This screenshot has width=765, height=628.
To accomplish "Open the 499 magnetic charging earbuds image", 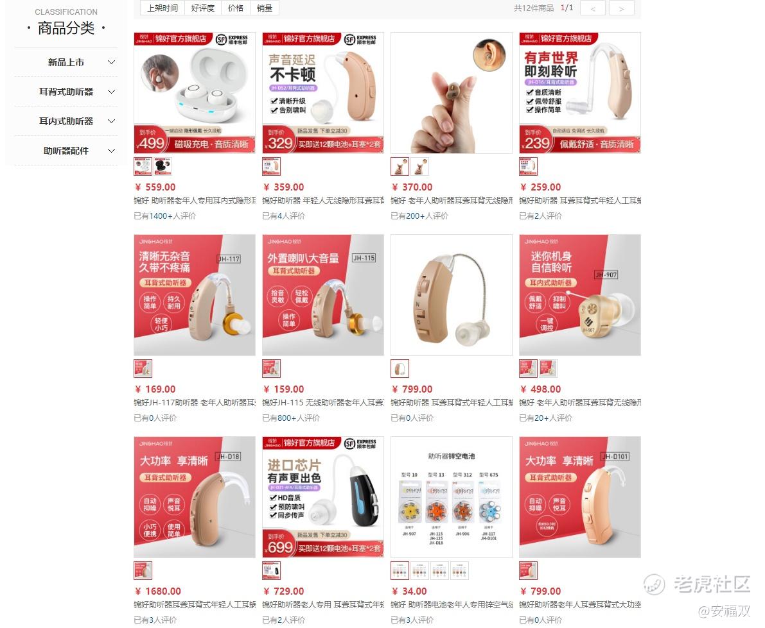I will tap(195, 93).
